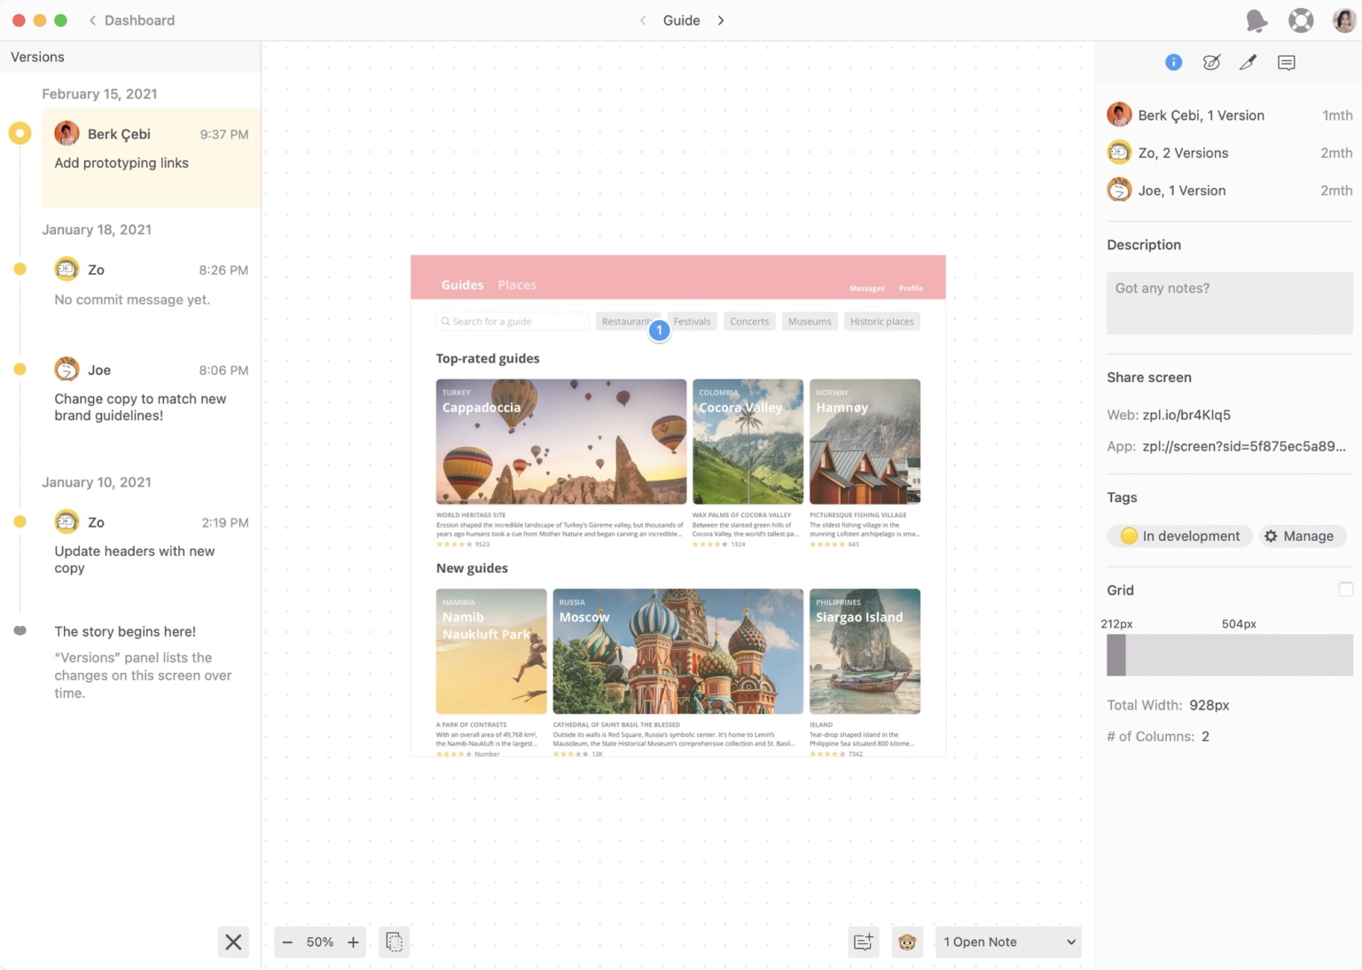Navigate forward with the right chevron
This screenshot has height=970, width=1362.
pyautogui.click(x=721, y=20)
